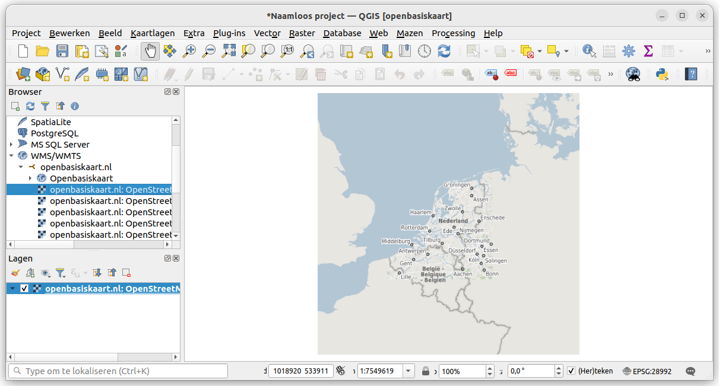
Task: Open the Project menu
Action: tap(26, 33)
